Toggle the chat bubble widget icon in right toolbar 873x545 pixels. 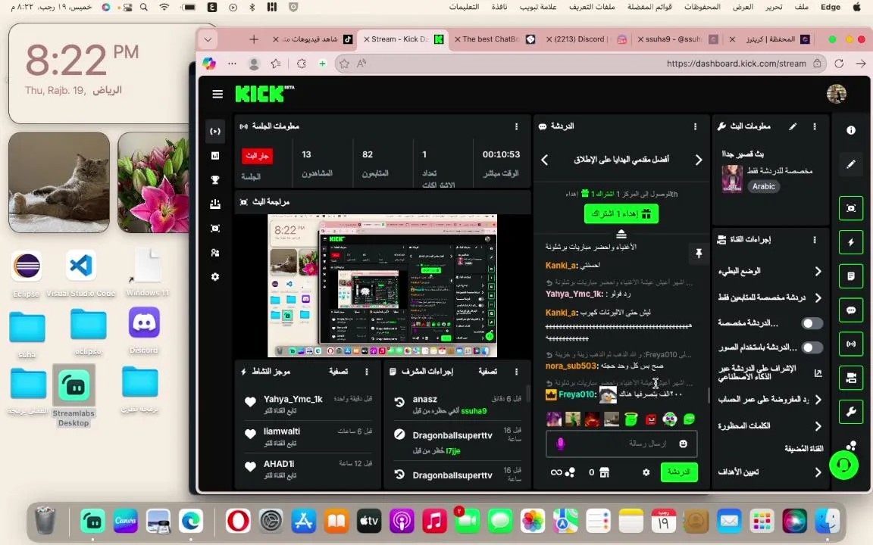(x=851, y=310)
